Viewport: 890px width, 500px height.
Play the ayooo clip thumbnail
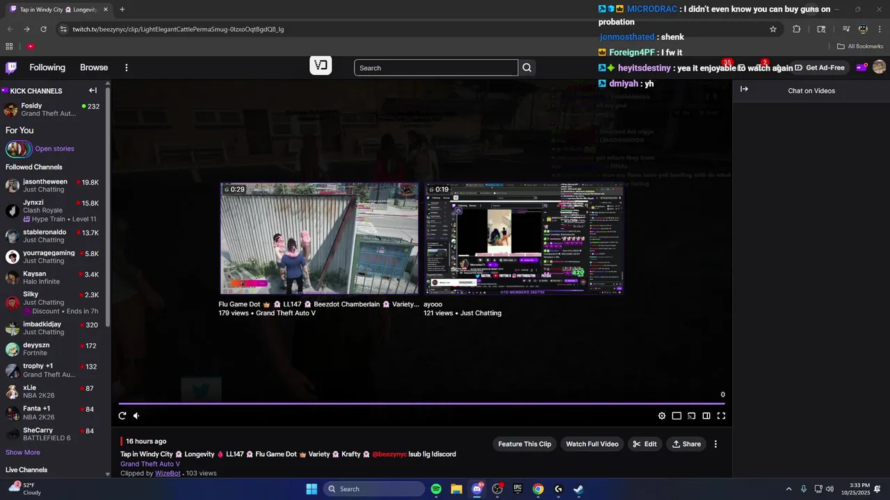(x=524, y=239)
